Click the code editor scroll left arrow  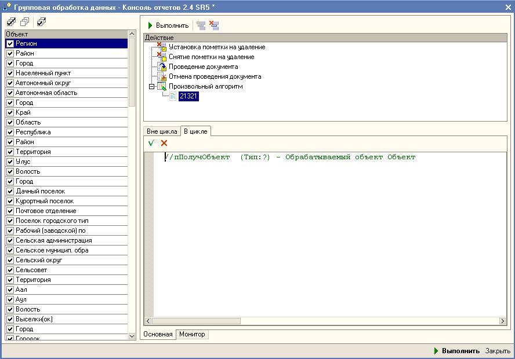tap(148, 321)
